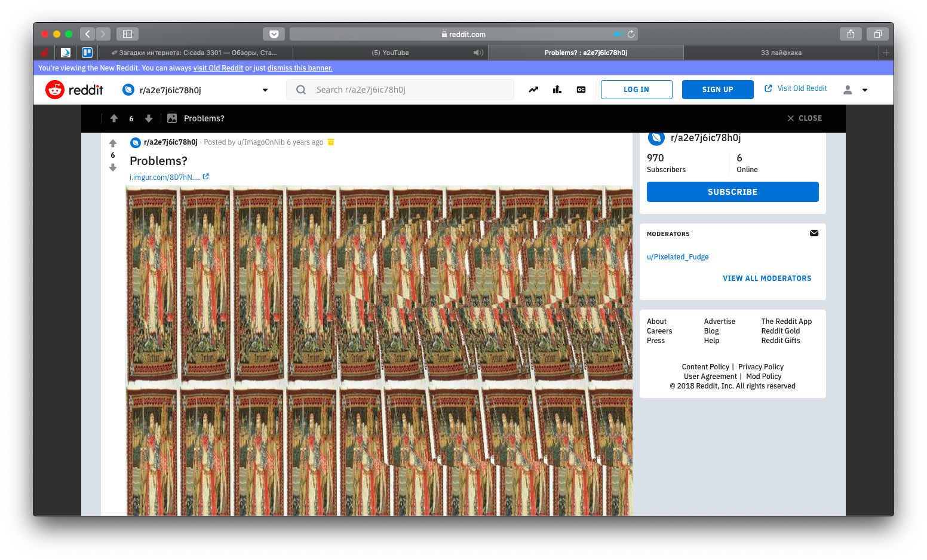This screenshot has width=927, height=560.
Task: Show all tabs overview
Action: (877, 34)
